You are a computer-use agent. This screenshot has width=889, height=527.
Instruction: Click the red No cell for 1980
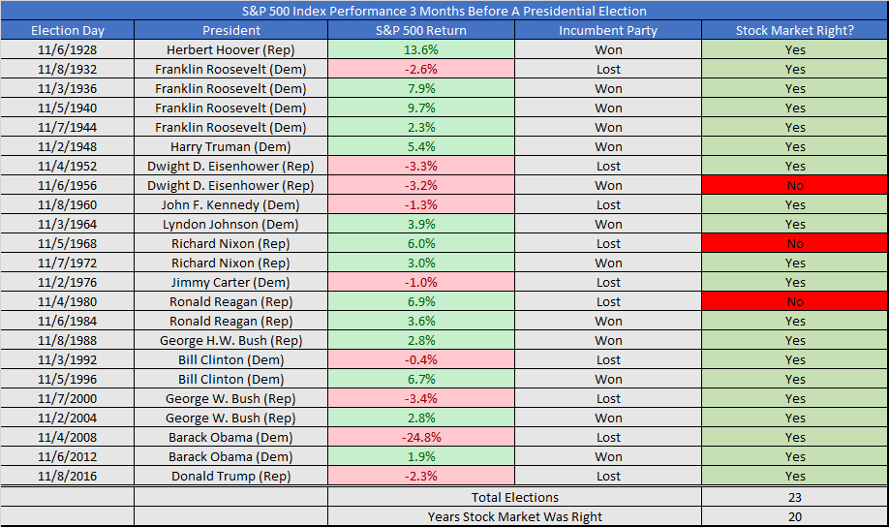pos(795,302)
